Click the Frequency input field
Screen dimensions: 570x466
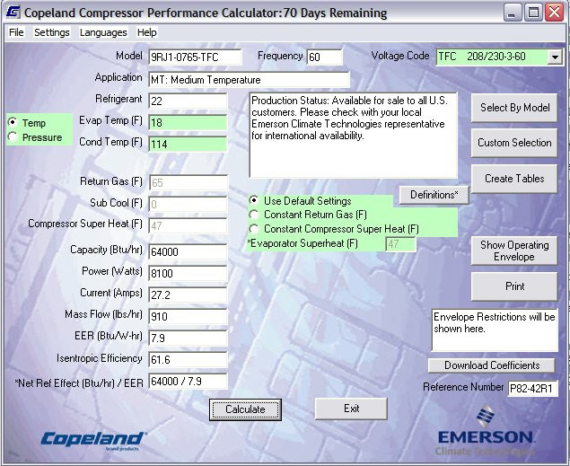click(x=324, y=57)
